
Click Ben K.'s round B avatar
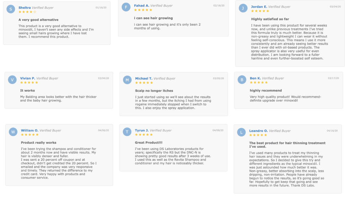coord(242,80)
